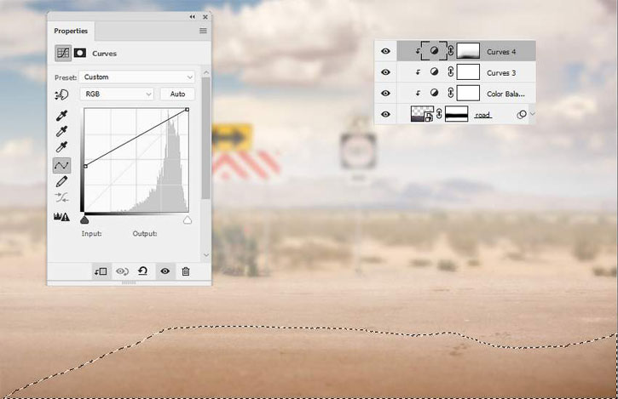Click the smooth curve values icon

point(61,197)
